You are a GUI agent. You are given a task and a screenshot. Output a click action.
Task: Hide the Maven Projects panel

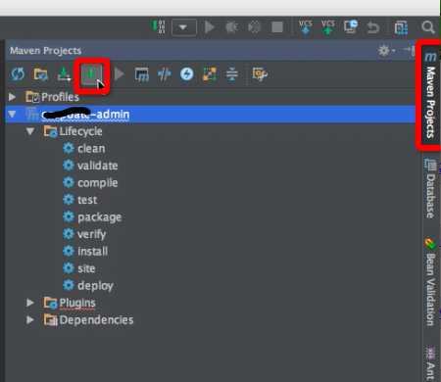point(409,51)
